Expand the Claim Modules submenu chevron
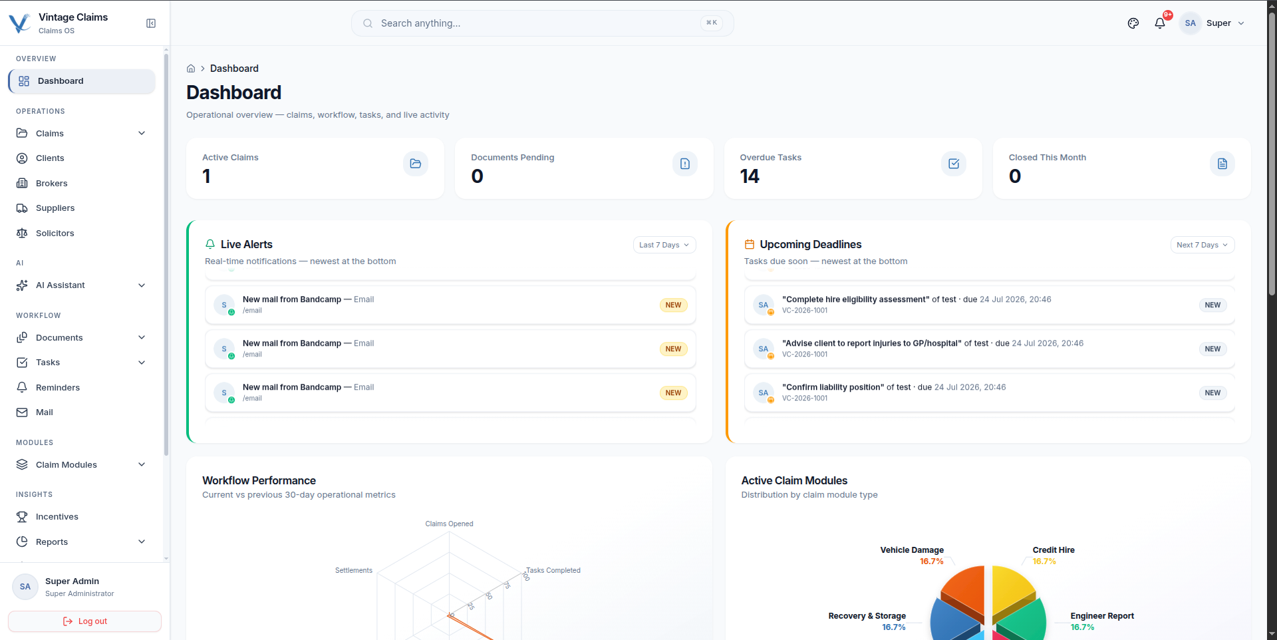 tap(142, 464)
